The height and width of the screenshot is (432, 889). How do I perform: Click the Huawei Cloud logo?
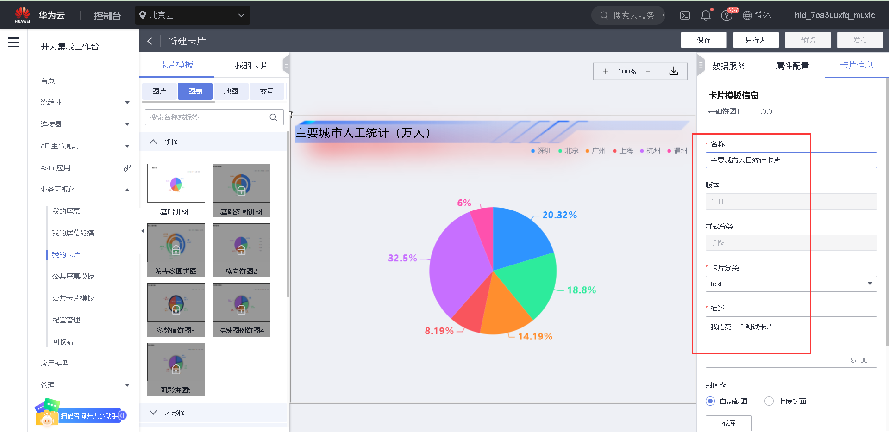pyautogui.click(x=22, y=15)
